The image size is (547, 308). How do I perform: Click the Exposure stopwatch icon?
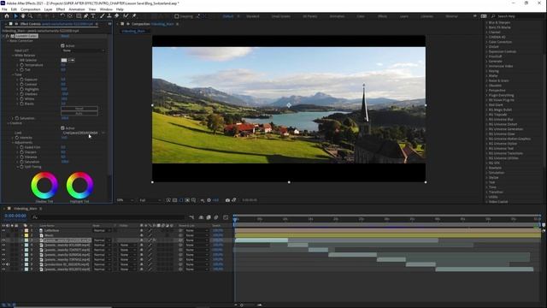(21, 80)
